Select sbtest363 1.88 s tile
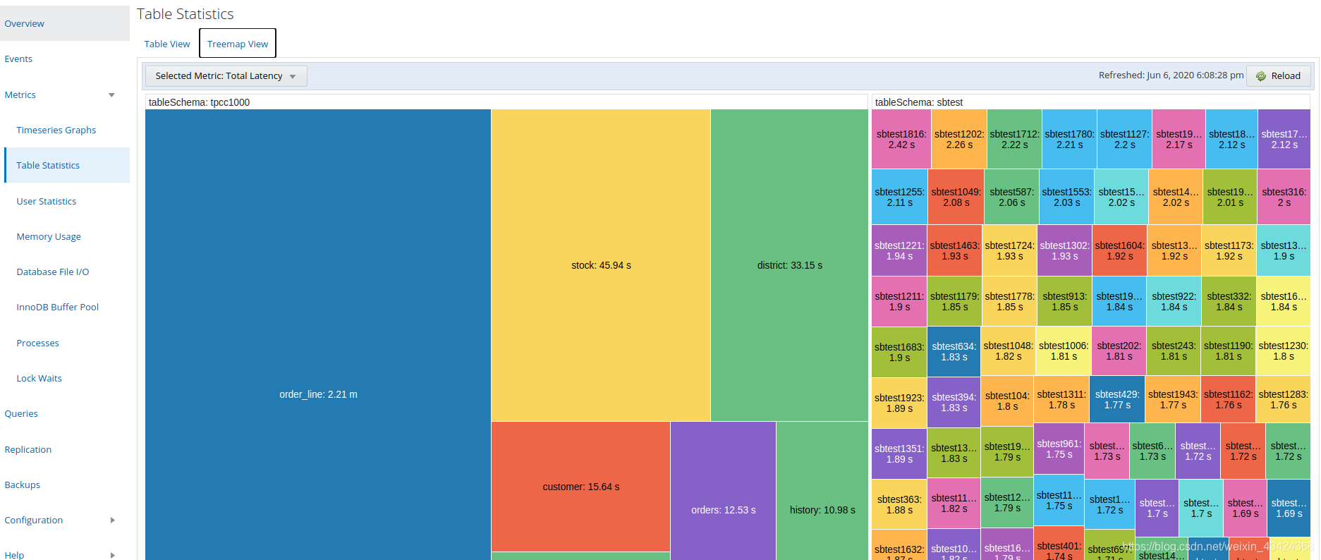 point(899,504)
